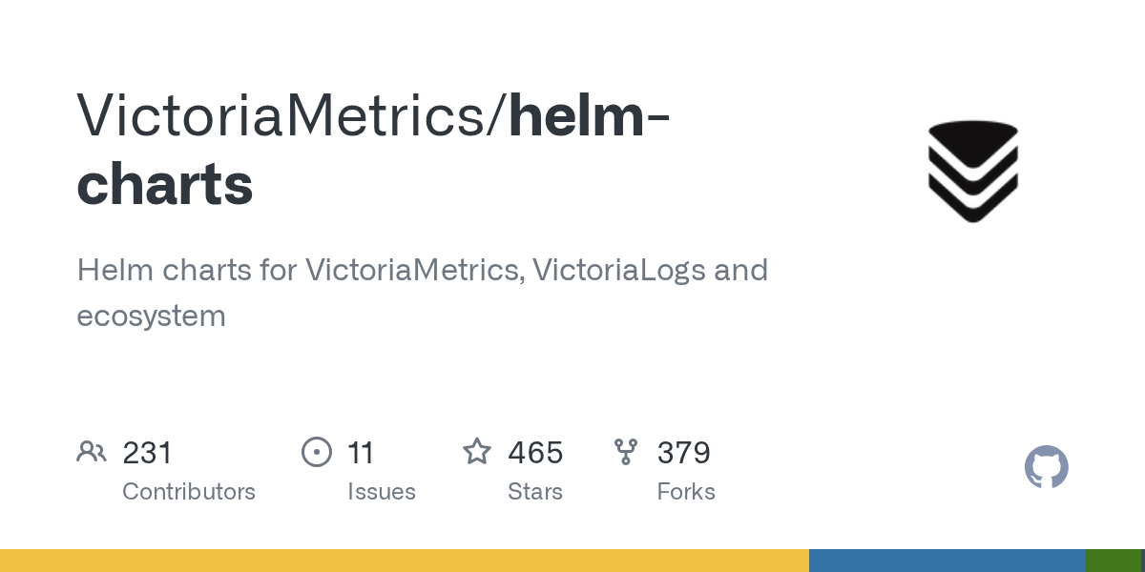Click the VictoriaMetrics logo image
The image size is (1145, 572).
pos(972,172)
